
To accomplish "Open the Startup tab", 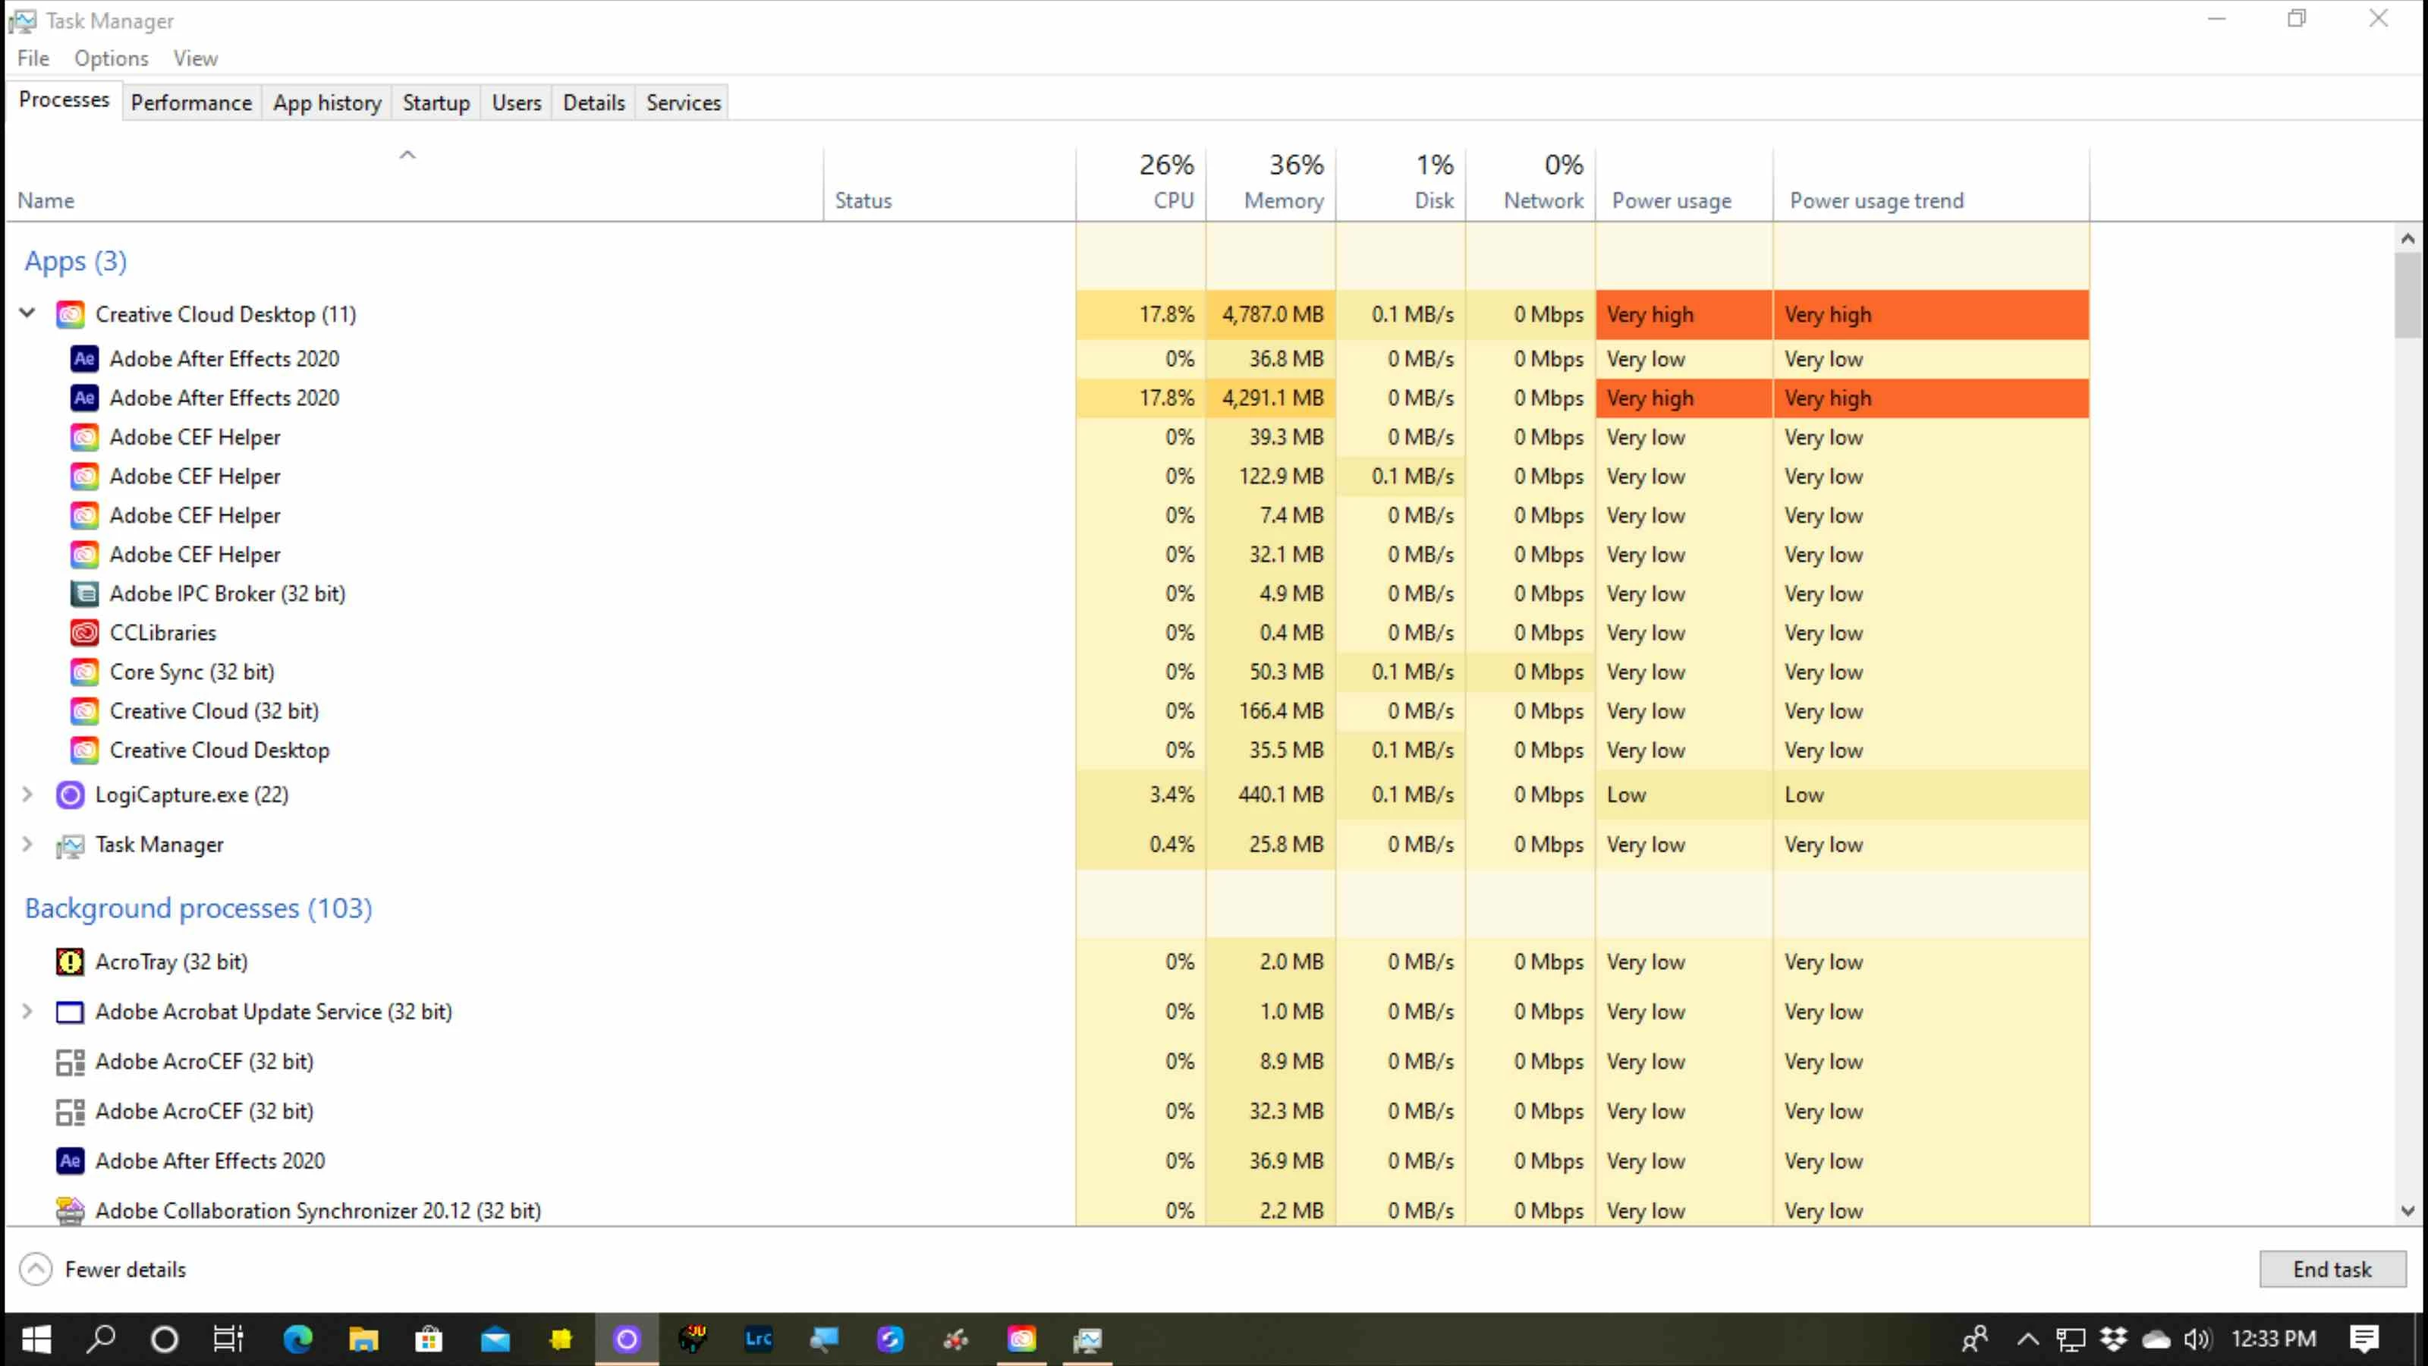I will coord(436,102).
